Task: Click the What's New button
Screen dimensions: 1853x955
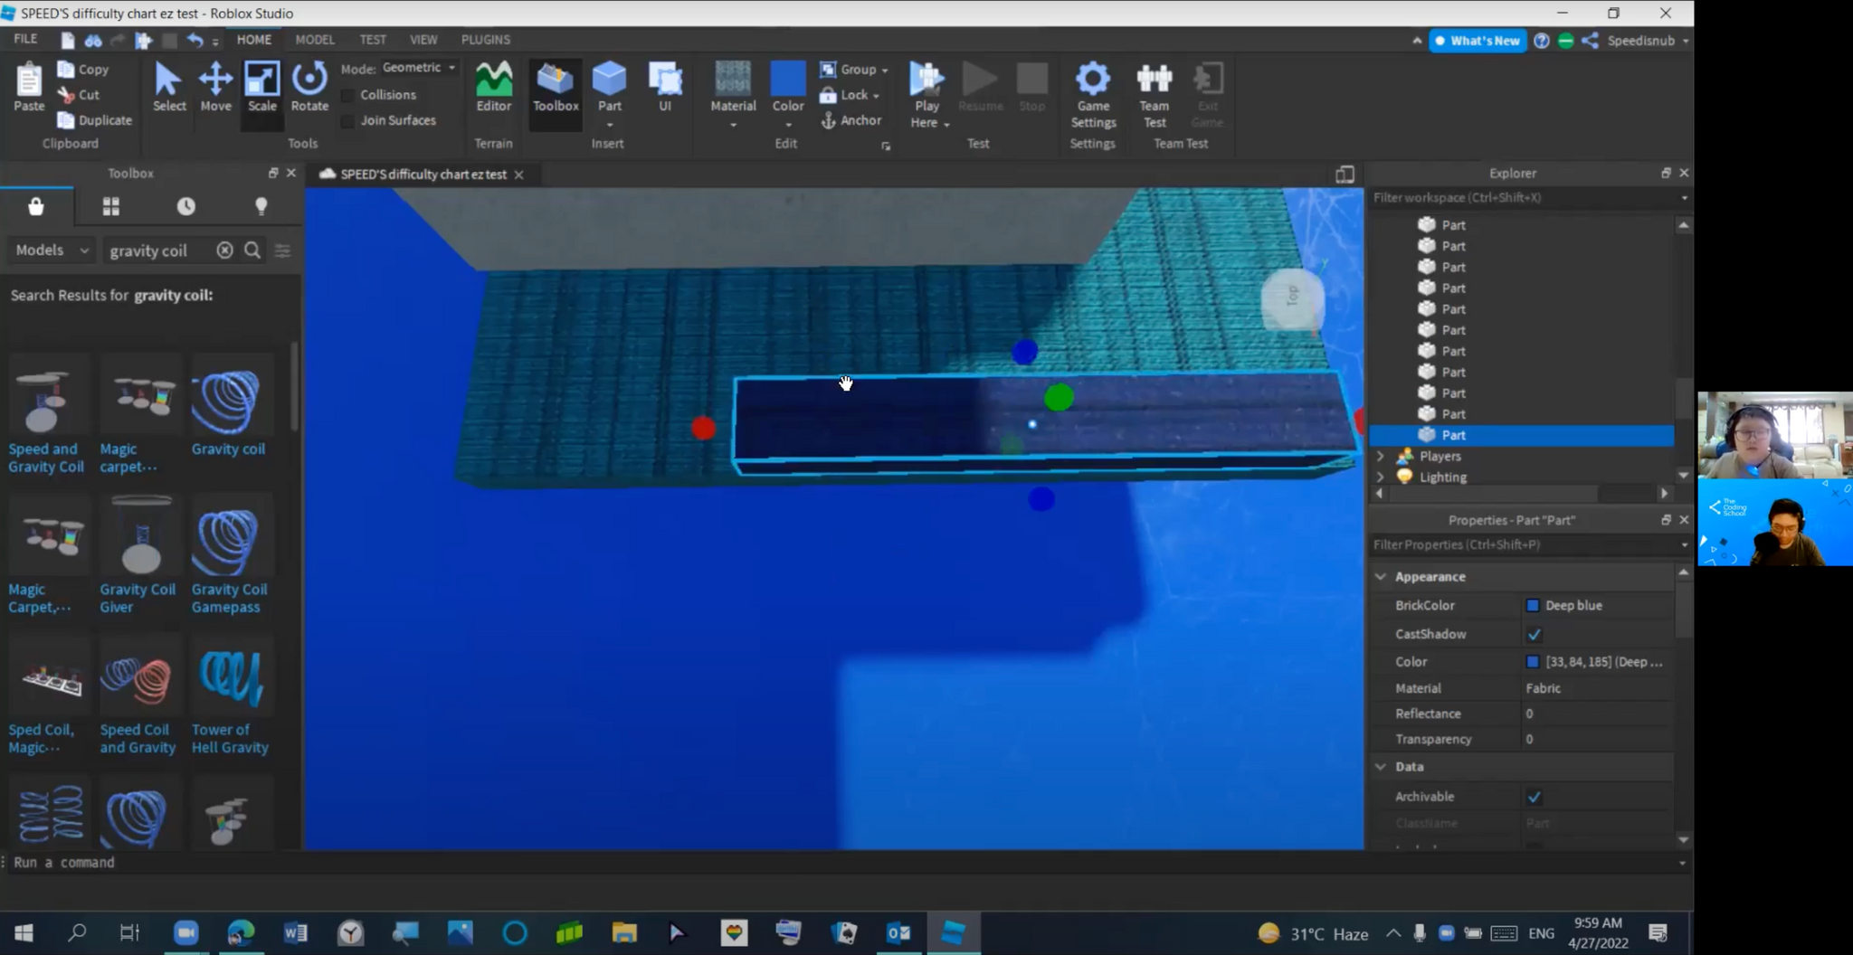Action: 1477,40
